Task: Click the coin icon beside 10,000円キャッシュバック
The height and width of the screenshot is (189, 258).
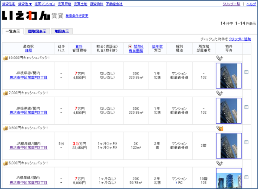Action: click(x=5, y=58)
